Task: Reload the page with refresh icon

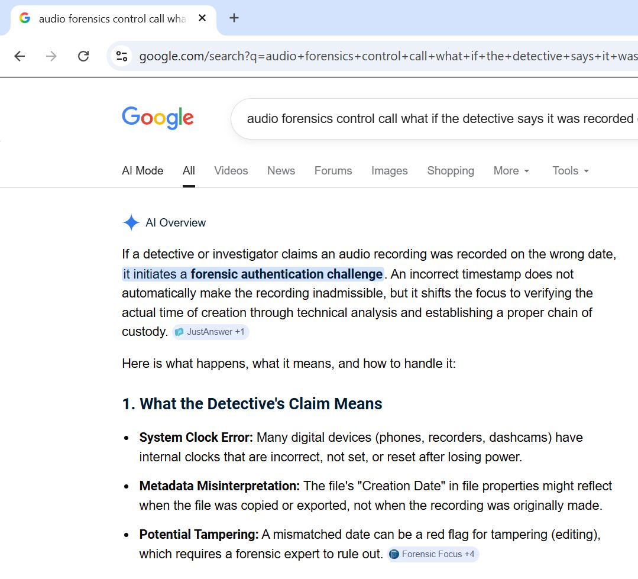Action: pos(83,56)
